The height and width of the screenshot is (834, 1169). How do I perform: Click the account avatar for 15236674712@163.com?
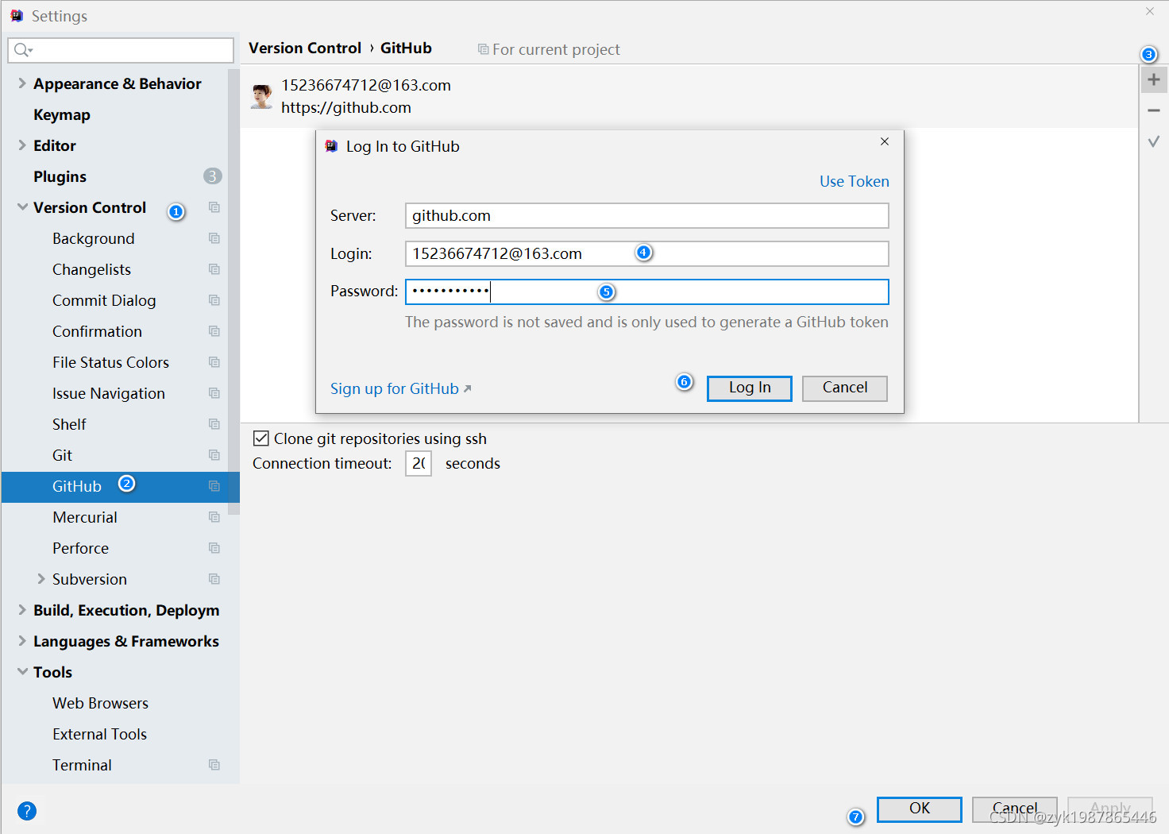(261, 96)
